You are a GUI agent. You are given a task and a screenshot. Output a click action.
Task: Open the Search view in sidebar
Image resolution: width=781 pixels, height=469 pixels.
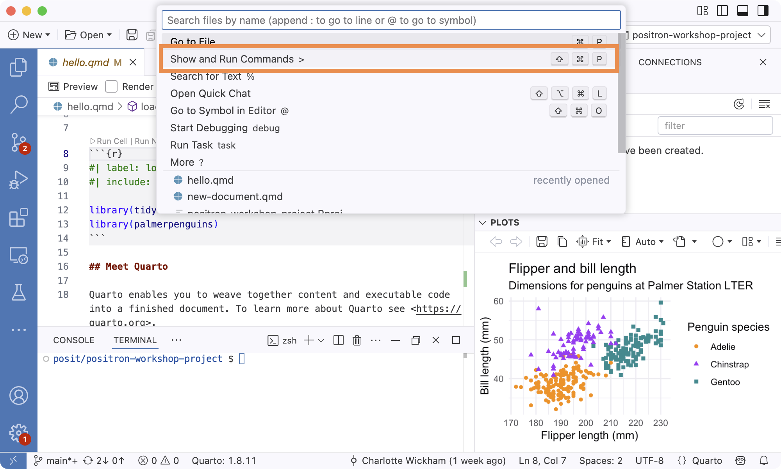point(18,105)
